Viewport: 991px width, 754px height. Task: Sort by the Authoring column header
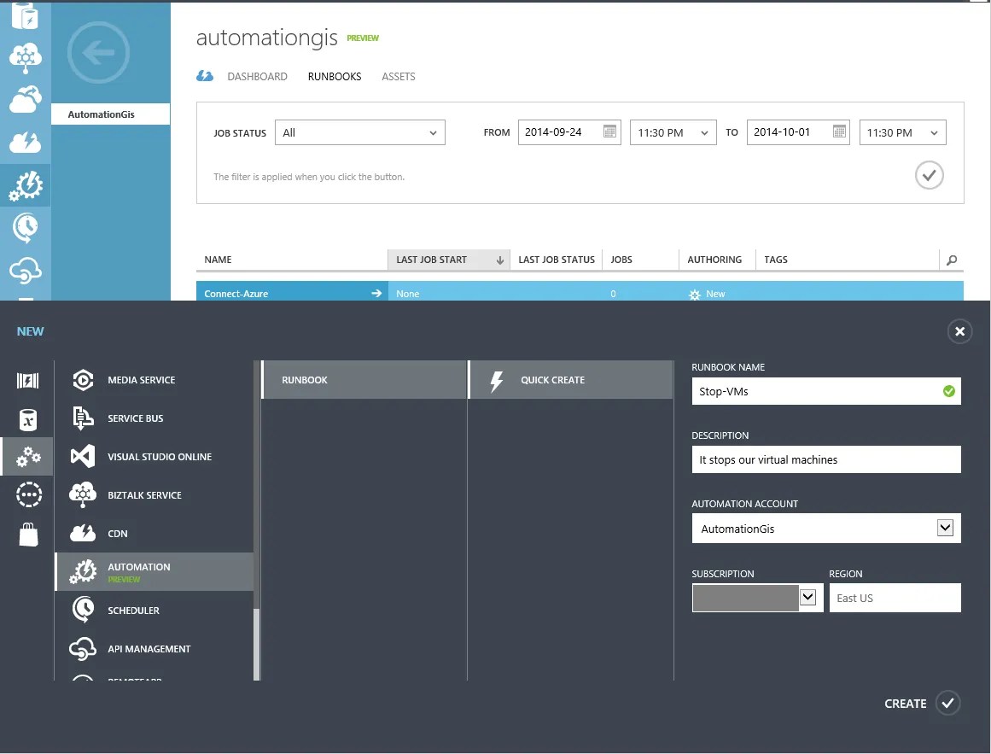[x=717, y=260]
